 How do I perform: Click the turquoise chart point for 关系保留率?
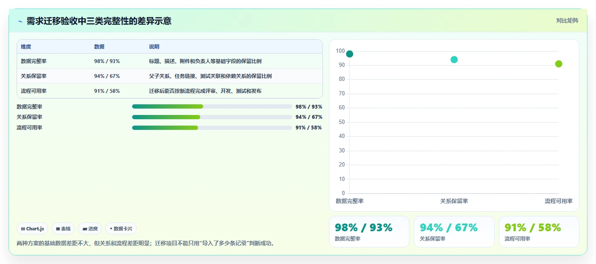click(454, 60)
